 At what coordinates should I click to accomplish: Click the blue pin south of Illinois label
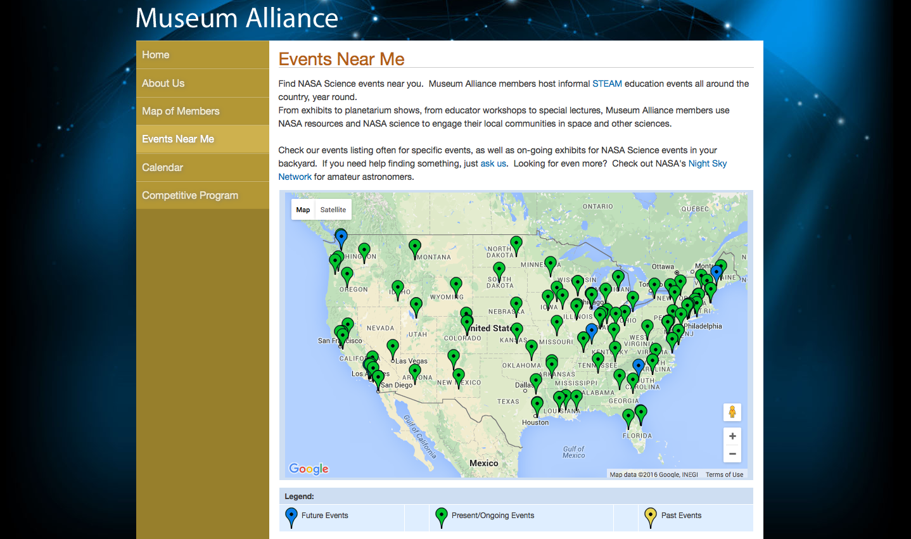(592, 333)
